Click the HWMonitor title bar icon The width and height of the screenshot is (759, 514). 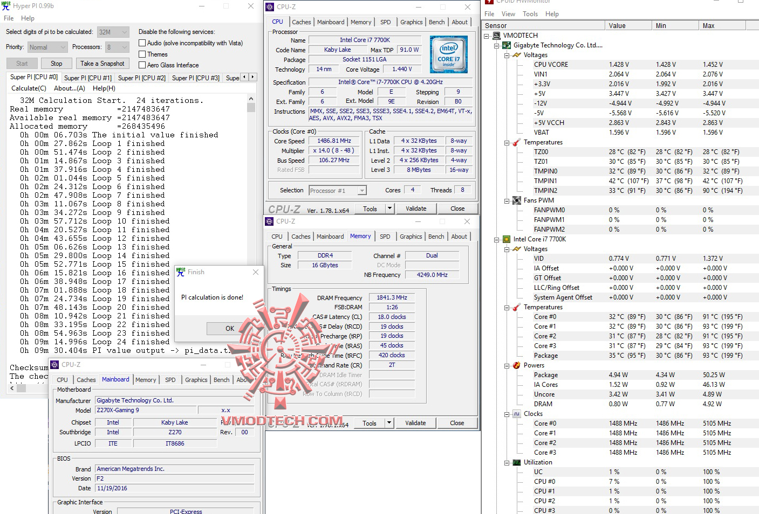click(489, 2)
